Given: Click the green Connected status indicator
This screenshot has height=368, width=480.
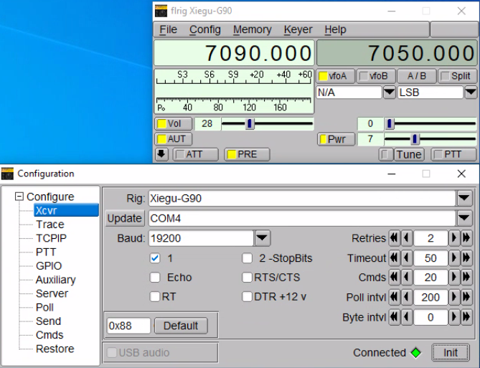Looking at the screenshot, I should [x=415, y=353].
